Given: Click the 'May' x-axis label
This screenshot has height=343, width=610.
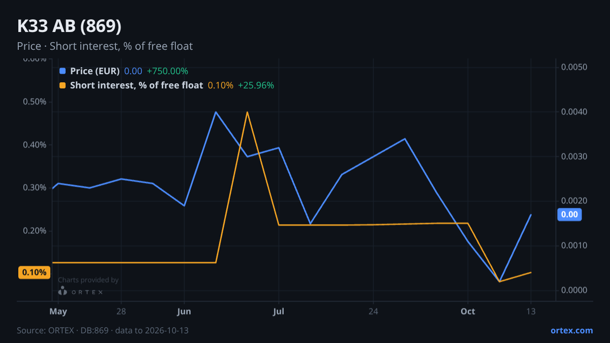Looking at the screenshot, I should tap(58, 311).
